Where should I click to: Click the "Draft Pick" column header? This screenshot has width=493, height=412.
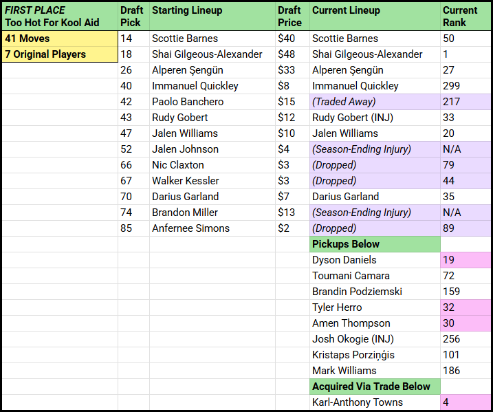click(133, 17)
